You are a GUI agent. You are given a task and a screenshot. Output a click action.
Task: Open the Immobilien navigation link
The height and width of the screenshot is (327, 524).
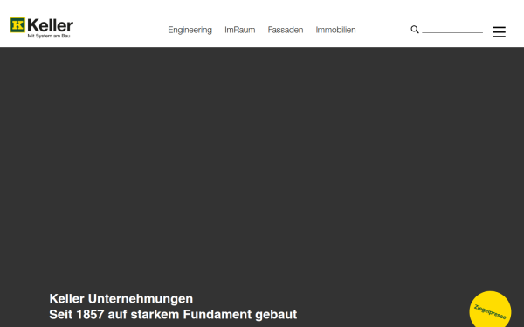point(335,30)
